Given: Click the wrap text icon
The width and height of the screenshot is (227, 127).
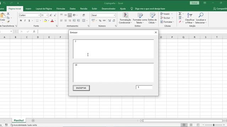Looking at the screenshot, I should tap(84, 15).
